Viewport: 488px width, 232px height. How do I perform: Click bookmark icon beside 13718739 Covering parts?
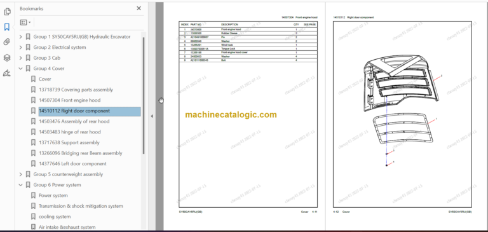click(33, 90)
